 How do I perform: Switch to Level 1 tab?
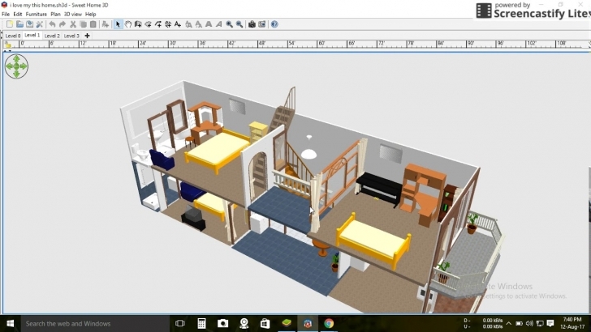point(32,35)
